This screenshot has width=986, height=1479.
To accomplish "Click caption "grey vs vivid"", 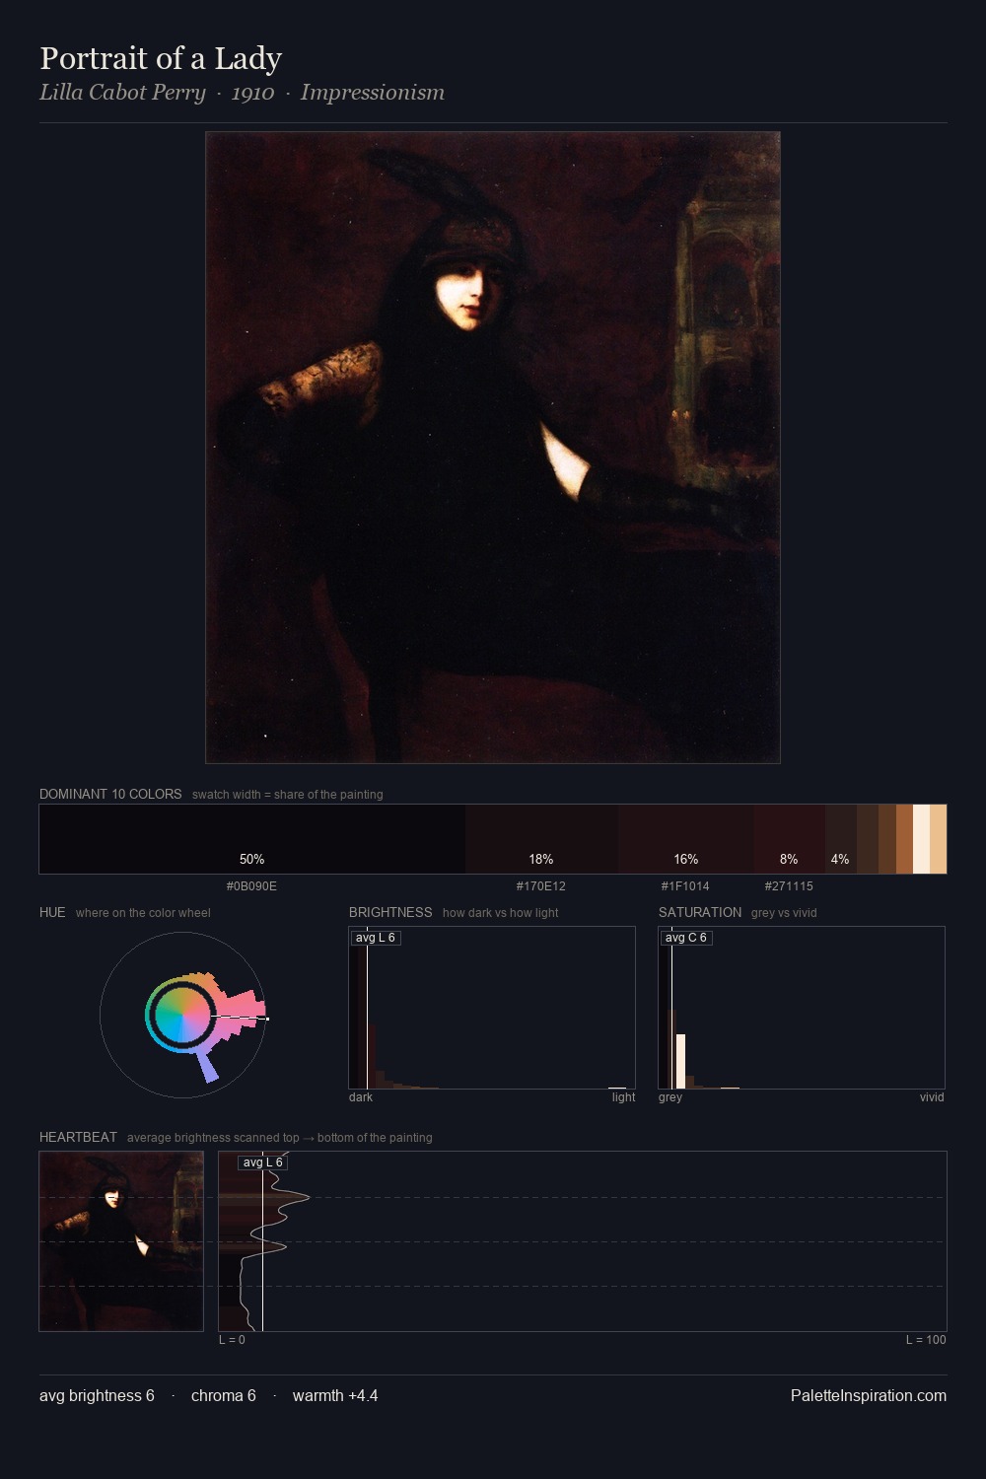I will click(x=784, y=913).
